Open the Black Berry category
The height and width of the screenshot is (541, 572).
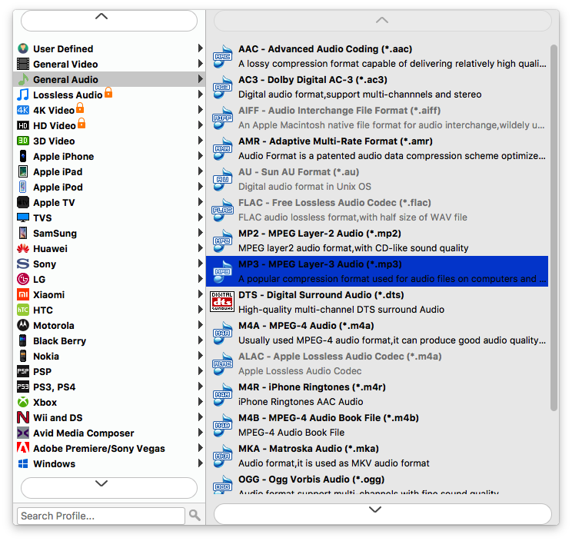pyautogui.click(x=109, y=340)
